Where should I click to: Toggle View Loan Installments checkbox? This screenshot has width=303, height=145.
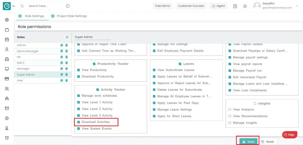pos(230,90)
